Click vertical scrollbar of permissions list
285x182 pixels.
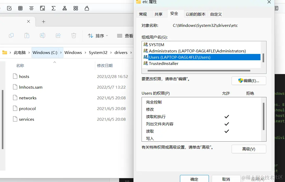pos(264,116)
